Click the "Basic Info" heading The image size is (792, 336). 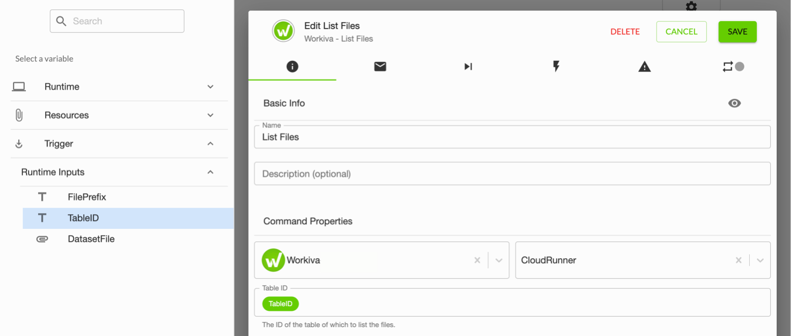[284, 103]
